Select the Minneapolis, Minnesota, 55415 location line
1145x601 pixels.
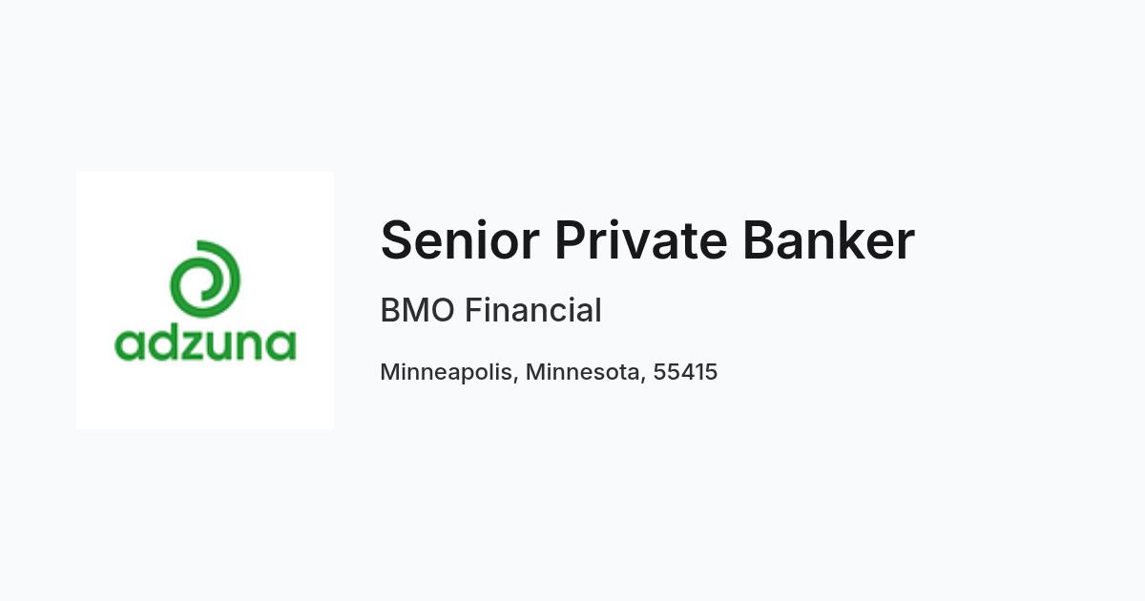[x=549, y=372]
